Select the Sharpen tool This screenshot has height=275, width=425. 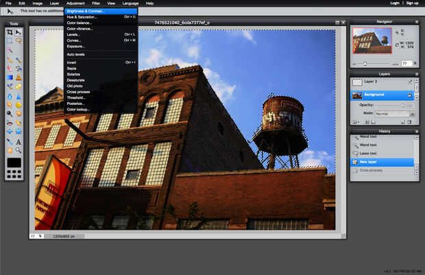(x=19, y=96)
